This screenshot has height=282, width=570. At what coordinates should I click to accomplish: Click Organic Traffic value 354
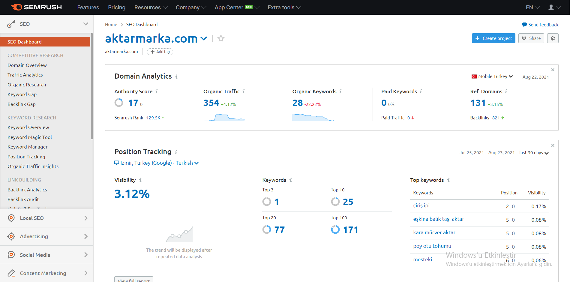pyautogui.click(x=211, y=103)
